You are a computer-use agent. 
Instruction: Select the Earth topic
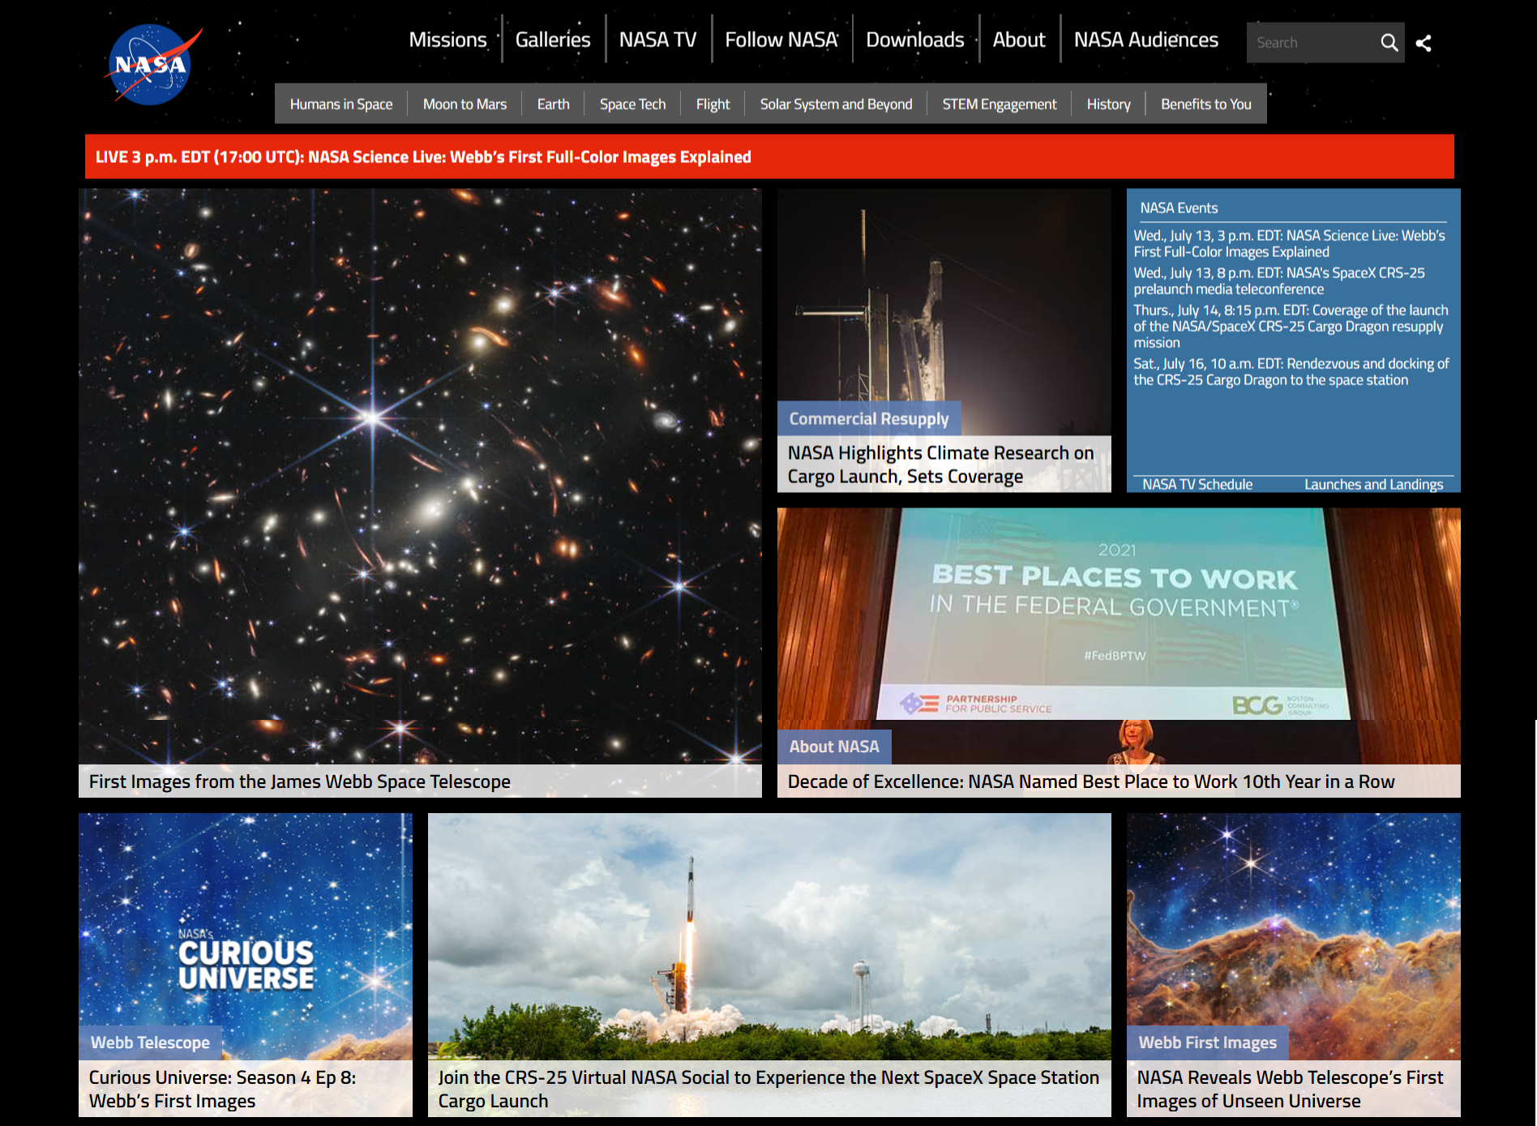[x=553, y=104]
